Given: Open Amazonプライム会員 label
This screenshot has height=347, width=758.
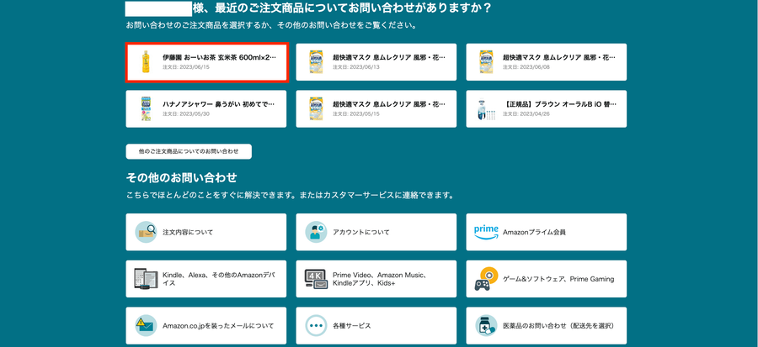Looking at the screenshot, I should point(534,232).
